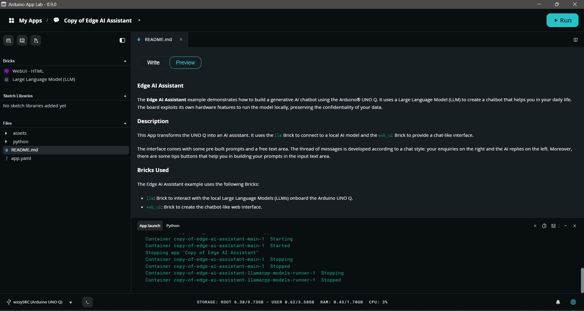Image resolution: width=584 pixels, height=311 pixels.
Task: Select README.md in the Files list
Action: point(66,150)
